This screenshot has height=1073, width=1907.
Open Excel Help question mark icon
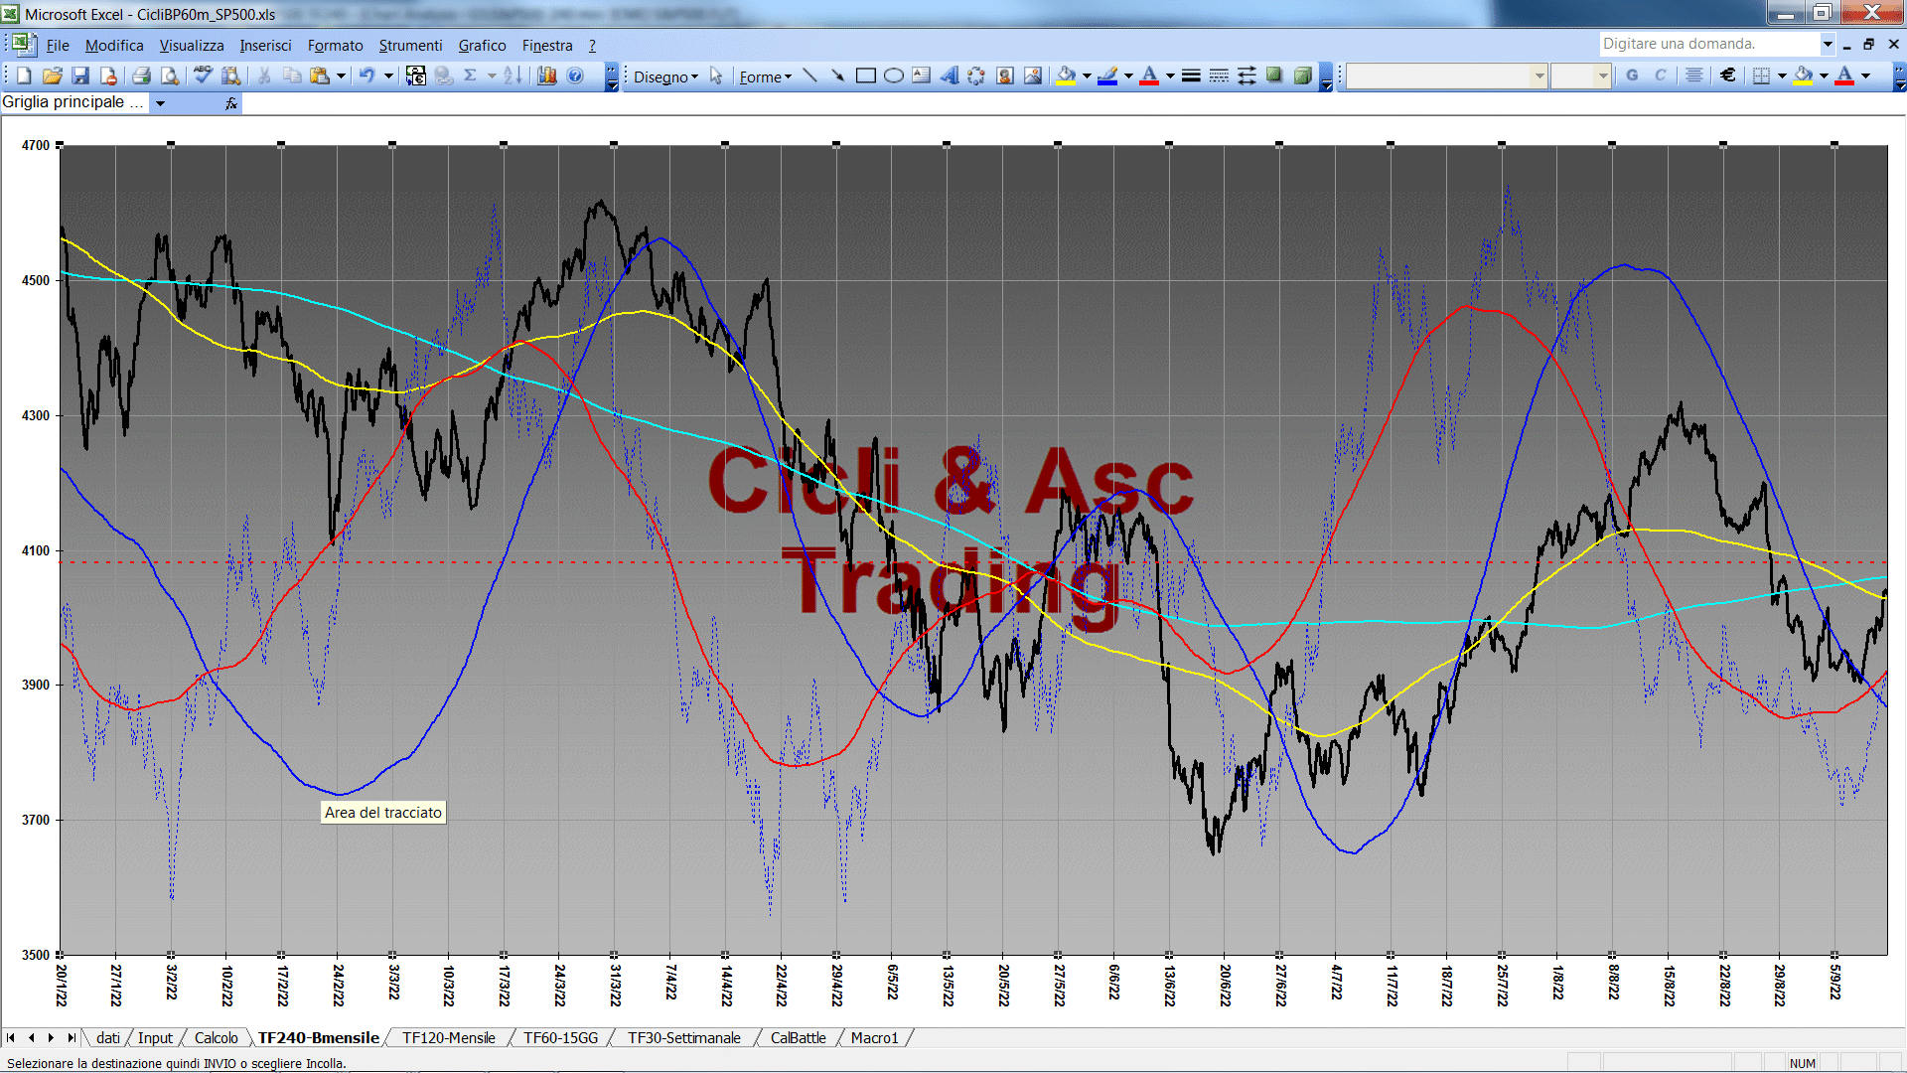575,76
